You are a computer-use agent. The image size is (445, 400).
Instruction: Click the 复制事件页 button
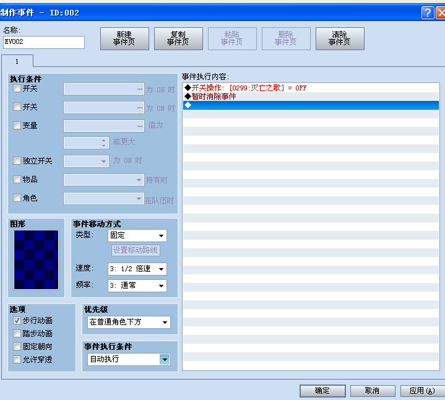[178, 38]
